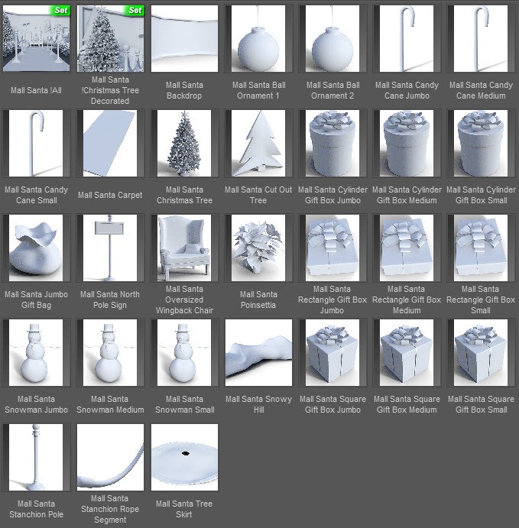Select the plain Mall Santa Christmas Tree
Screen dimensions: 519x528
click(x=184, y=143)
